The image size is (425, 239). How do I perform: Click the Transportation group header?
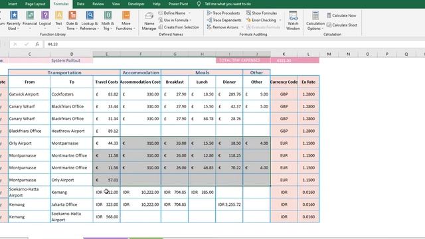coord(64,72)
